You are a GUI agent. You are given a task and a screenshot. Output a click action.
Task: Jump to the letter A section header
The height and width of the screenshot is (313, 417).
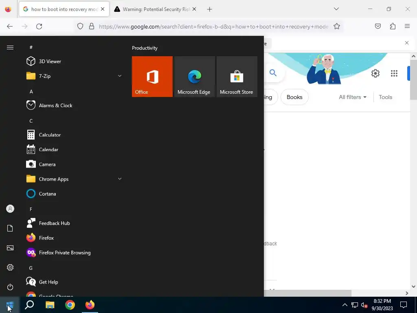[31, 92]
